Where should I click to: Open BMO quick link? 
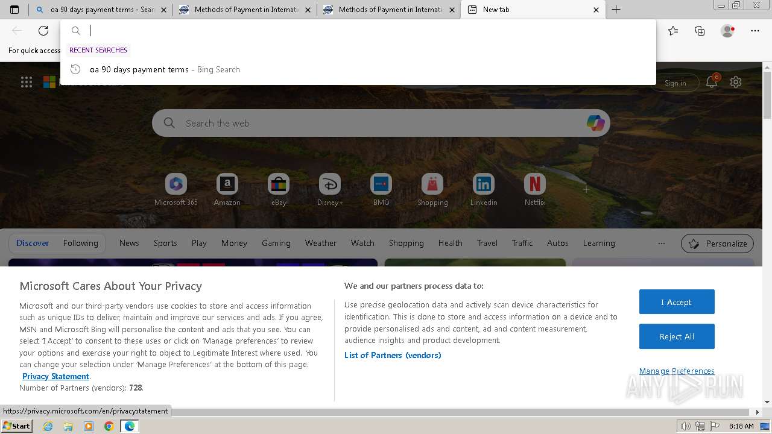(381, 190)
